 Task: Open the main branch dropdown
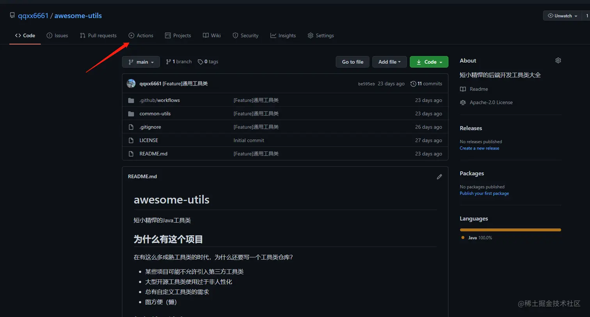(x=141, y=62)
